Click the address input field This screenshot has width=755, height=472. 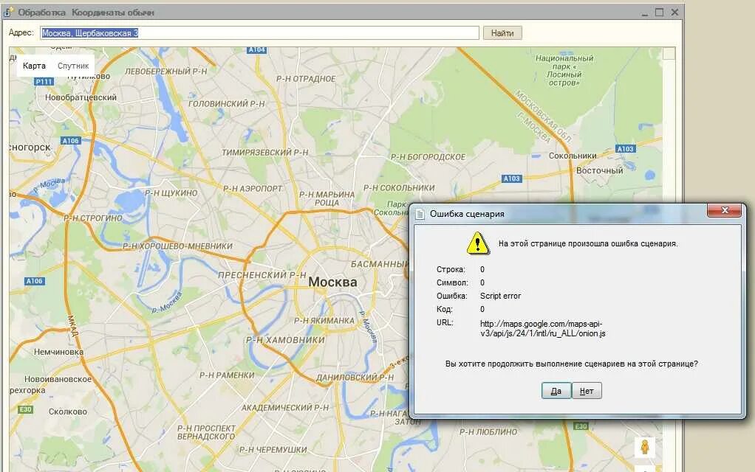(259, 32)
